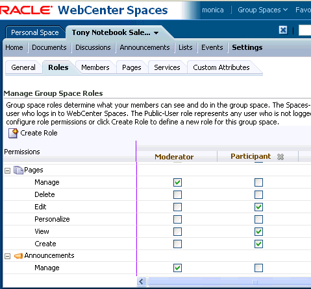Open the Group Spaces dropdown menu

[x=262, y=10]
